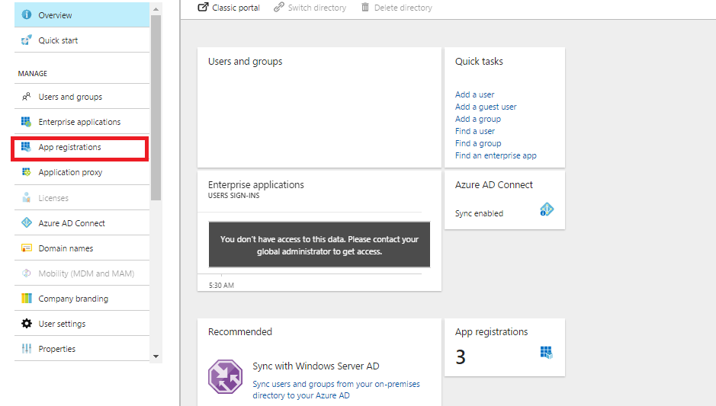Click the Azure AD Connect sidebar icon
This screenshot has width=716, height=406.
click(x=27, y=222)
